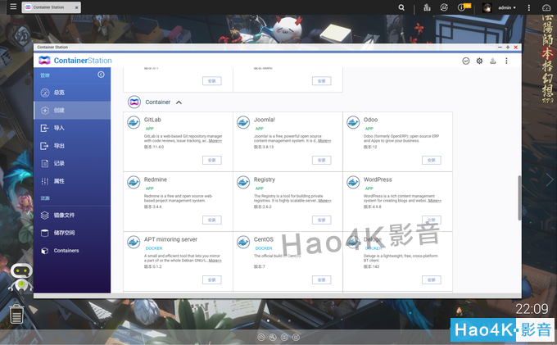Open 总览 overview in sidebar
Screen dimensions: 557x345
click(72, 93)
